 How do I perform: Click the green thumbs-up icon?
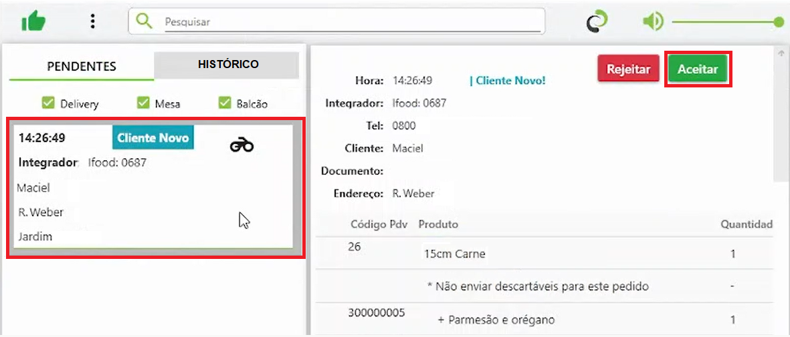(x=33, y=21)
